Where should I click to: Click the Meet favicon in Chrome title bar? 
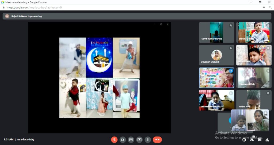point(3,2)
